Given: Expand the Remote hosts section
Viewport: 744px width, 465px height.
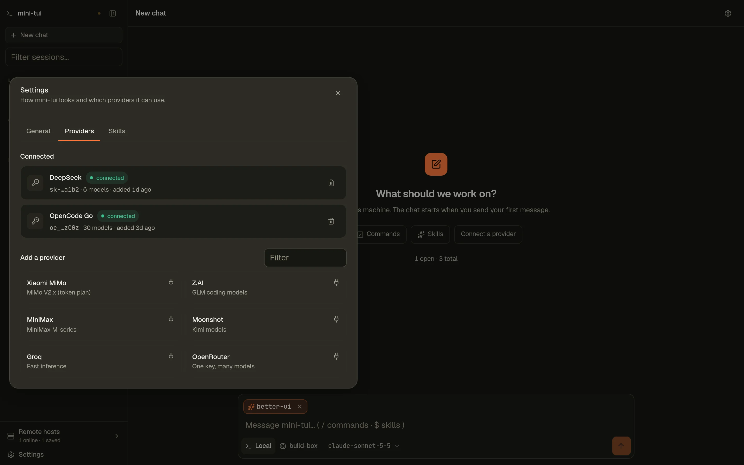Looking at the screenshot, I should 64,436.
